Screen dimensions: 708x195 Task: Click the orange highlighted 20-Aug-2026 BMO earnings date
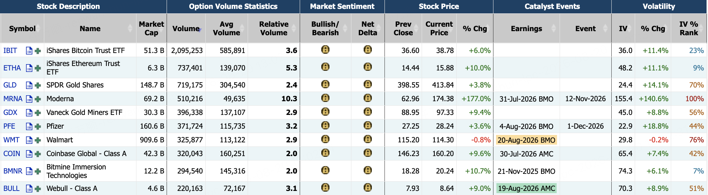[526, 140]
